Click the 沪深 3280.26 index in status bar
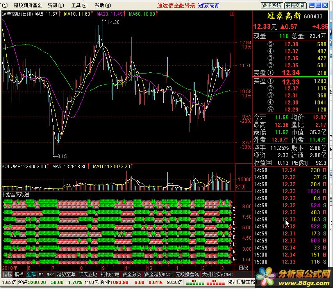The image size is (334, 289). point(32,282)
